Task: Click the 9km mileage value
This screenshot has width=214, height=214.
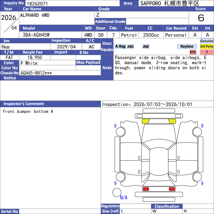Action: pyautogui.click(x=5, y=47)
